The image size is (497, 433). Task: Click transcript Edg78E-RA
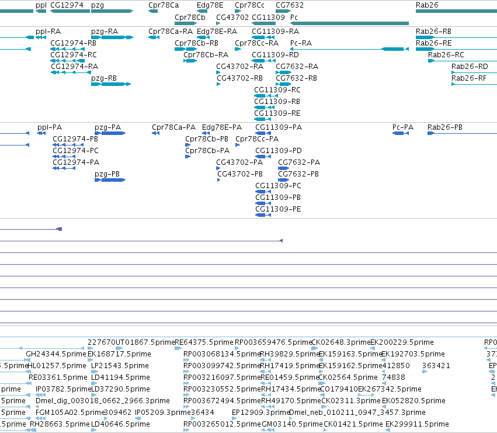pyautogui.click(x=217, y=32)
